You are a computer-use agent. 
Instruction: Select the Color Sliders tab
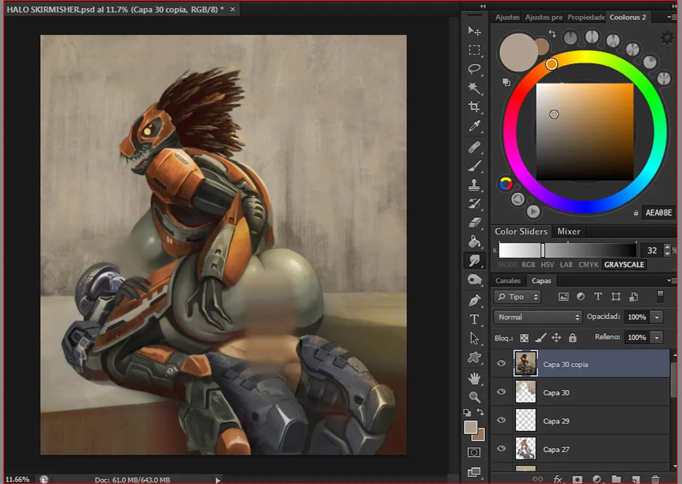coord(521,231)
